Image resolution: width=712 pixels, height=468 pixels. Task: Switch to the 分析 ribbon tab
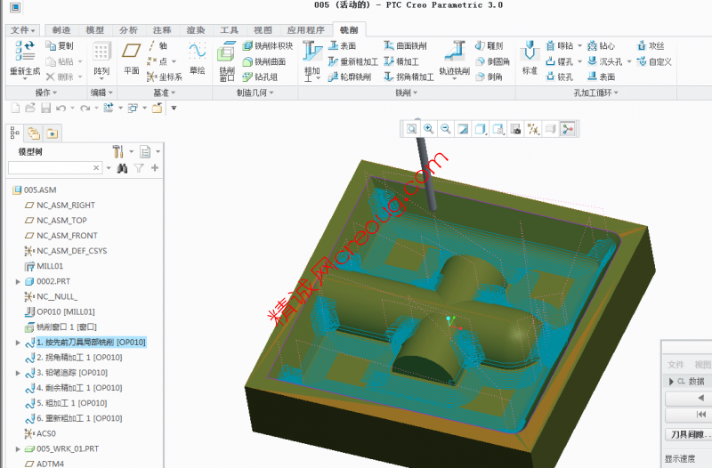pos(128,30)
